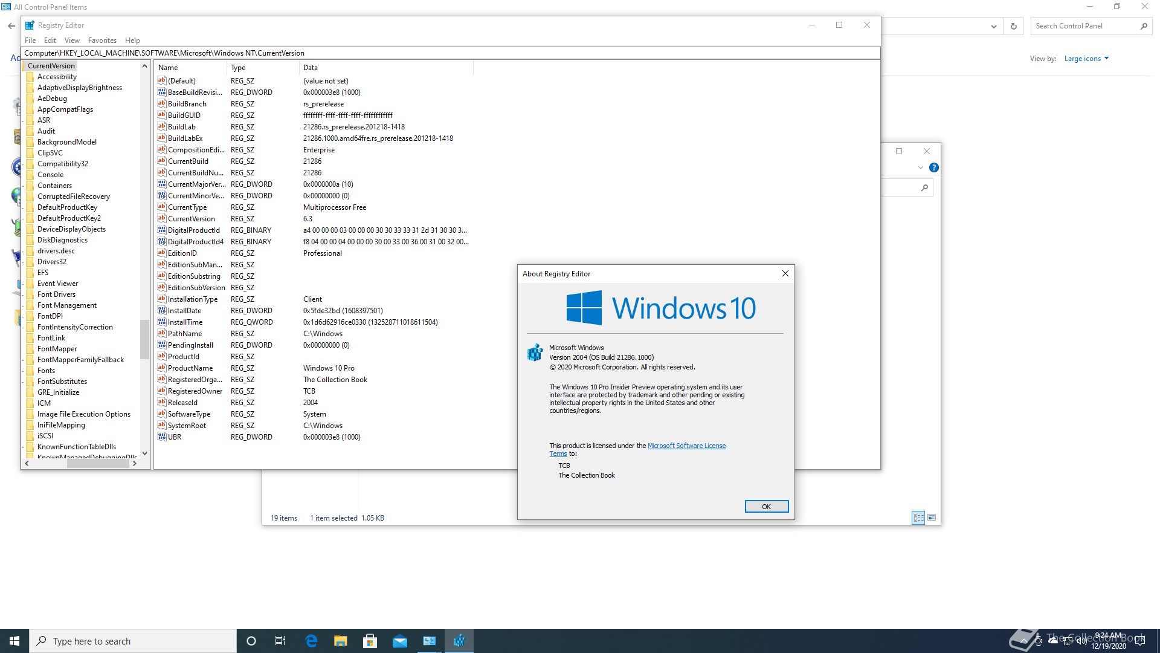Click the QWORD icon of InstallTime value

[x=161, y=322]
